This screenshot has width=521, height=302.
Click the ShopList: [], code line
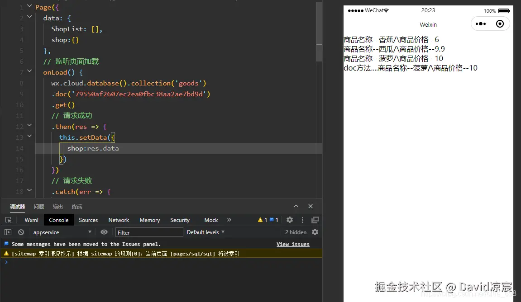(77, 29)
